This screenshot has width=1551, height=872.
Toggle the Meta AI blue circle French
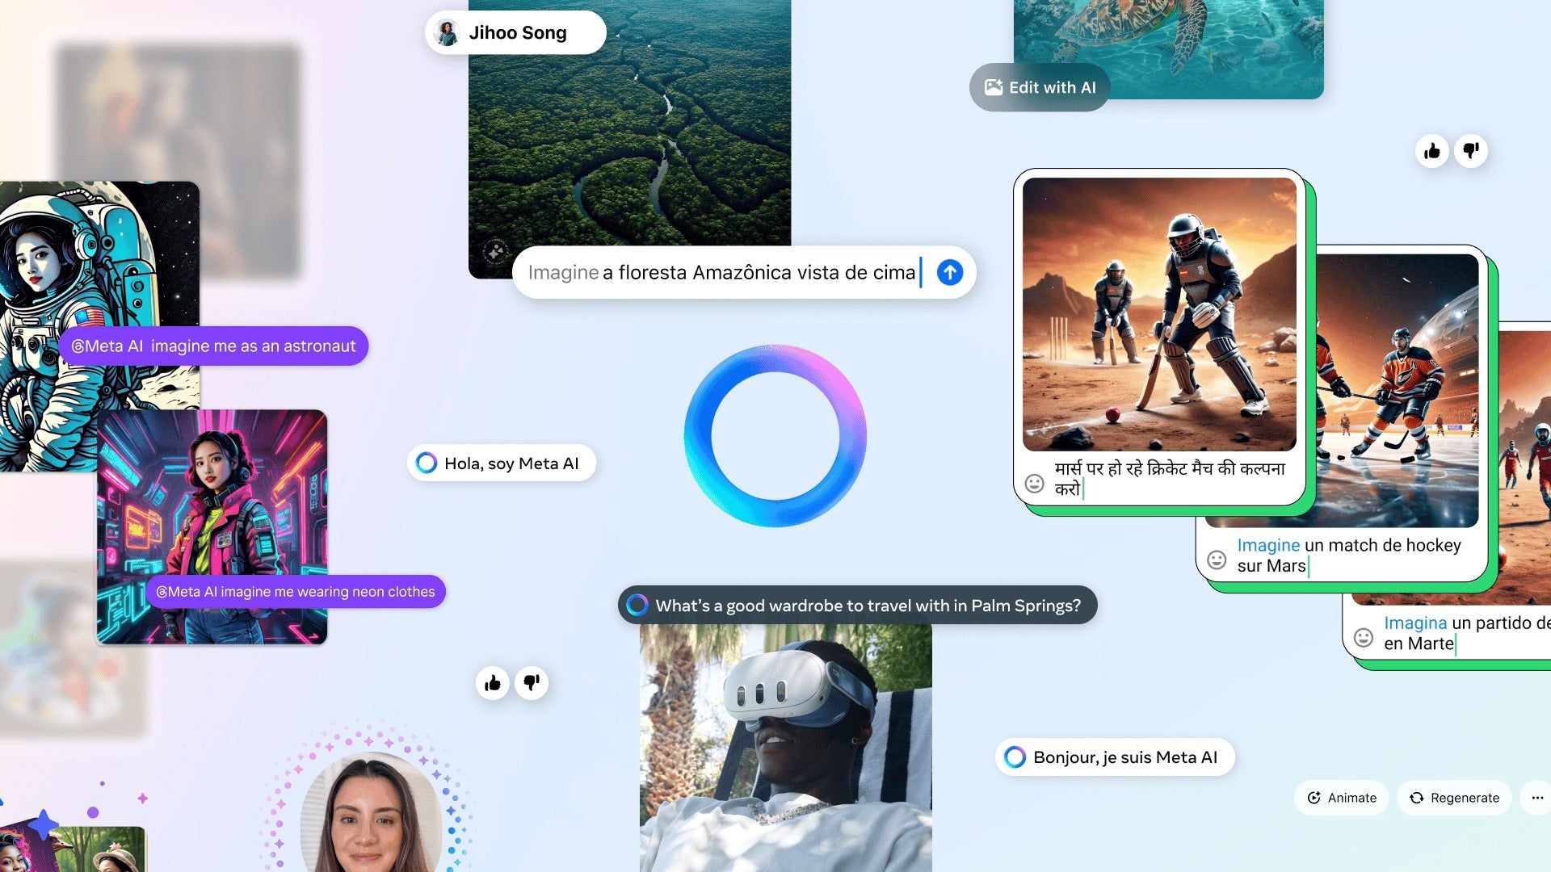pos(1013,757)
